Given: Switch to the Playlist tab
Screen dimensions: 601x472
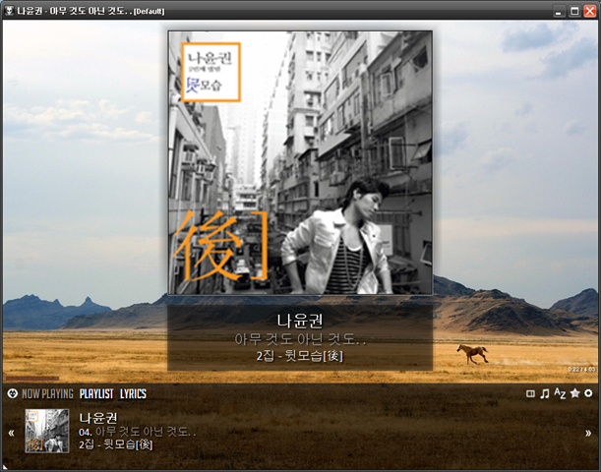Looking at the screenshot, I should [x=96, y=394].
